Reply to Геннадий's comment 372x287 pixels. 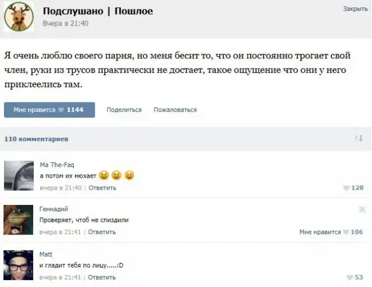pyautogui.click(x=102, y=232)
